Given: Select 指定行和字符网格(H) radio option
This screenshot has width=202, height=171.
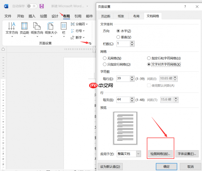Looking at the screenshot, I should pos(149,58).
